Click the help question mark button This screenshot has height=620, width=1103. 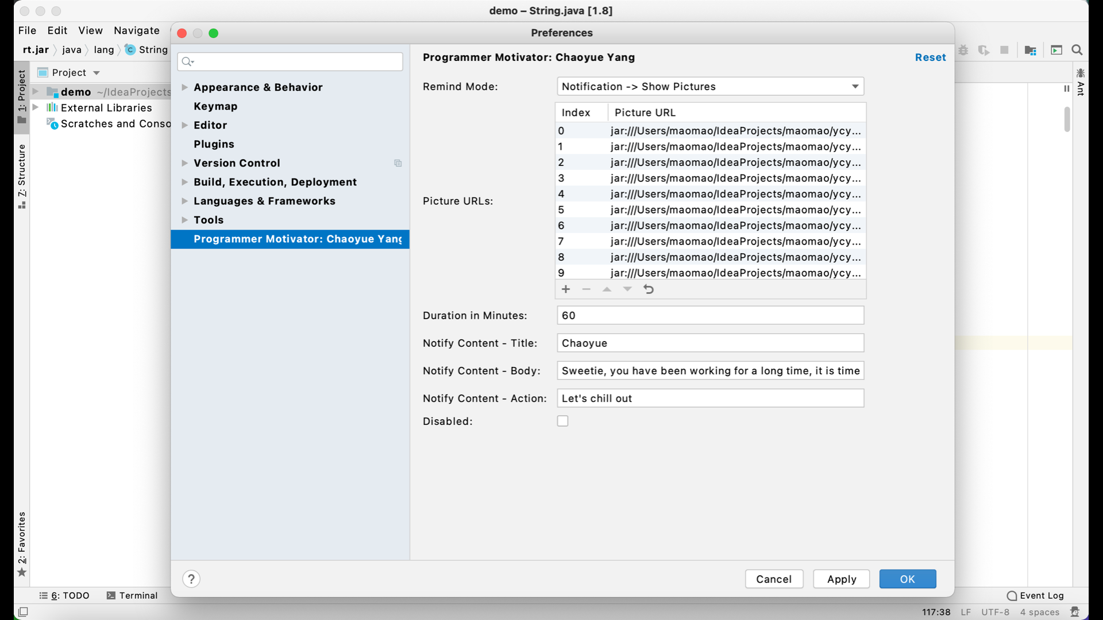click(x=191, y=579)
